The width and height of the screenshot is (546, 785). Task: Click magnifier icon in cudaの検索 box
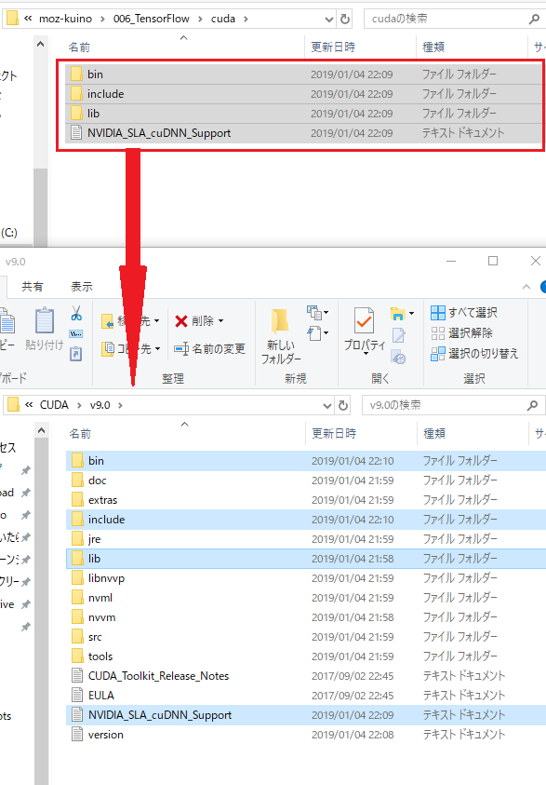coord(534,19)
